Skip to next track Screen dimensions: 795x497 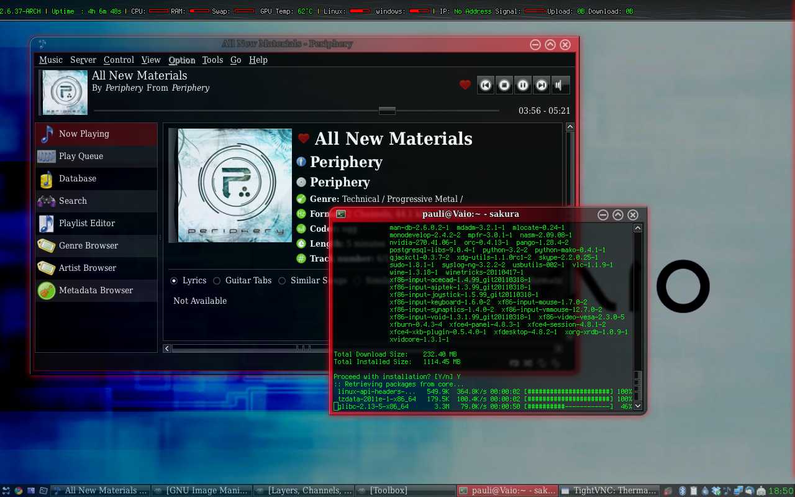click(542, 85)
